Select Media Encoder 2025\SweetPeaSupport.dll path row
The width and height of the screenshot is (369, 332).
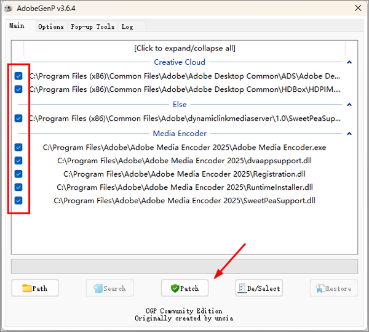click(x=184, y=201)
